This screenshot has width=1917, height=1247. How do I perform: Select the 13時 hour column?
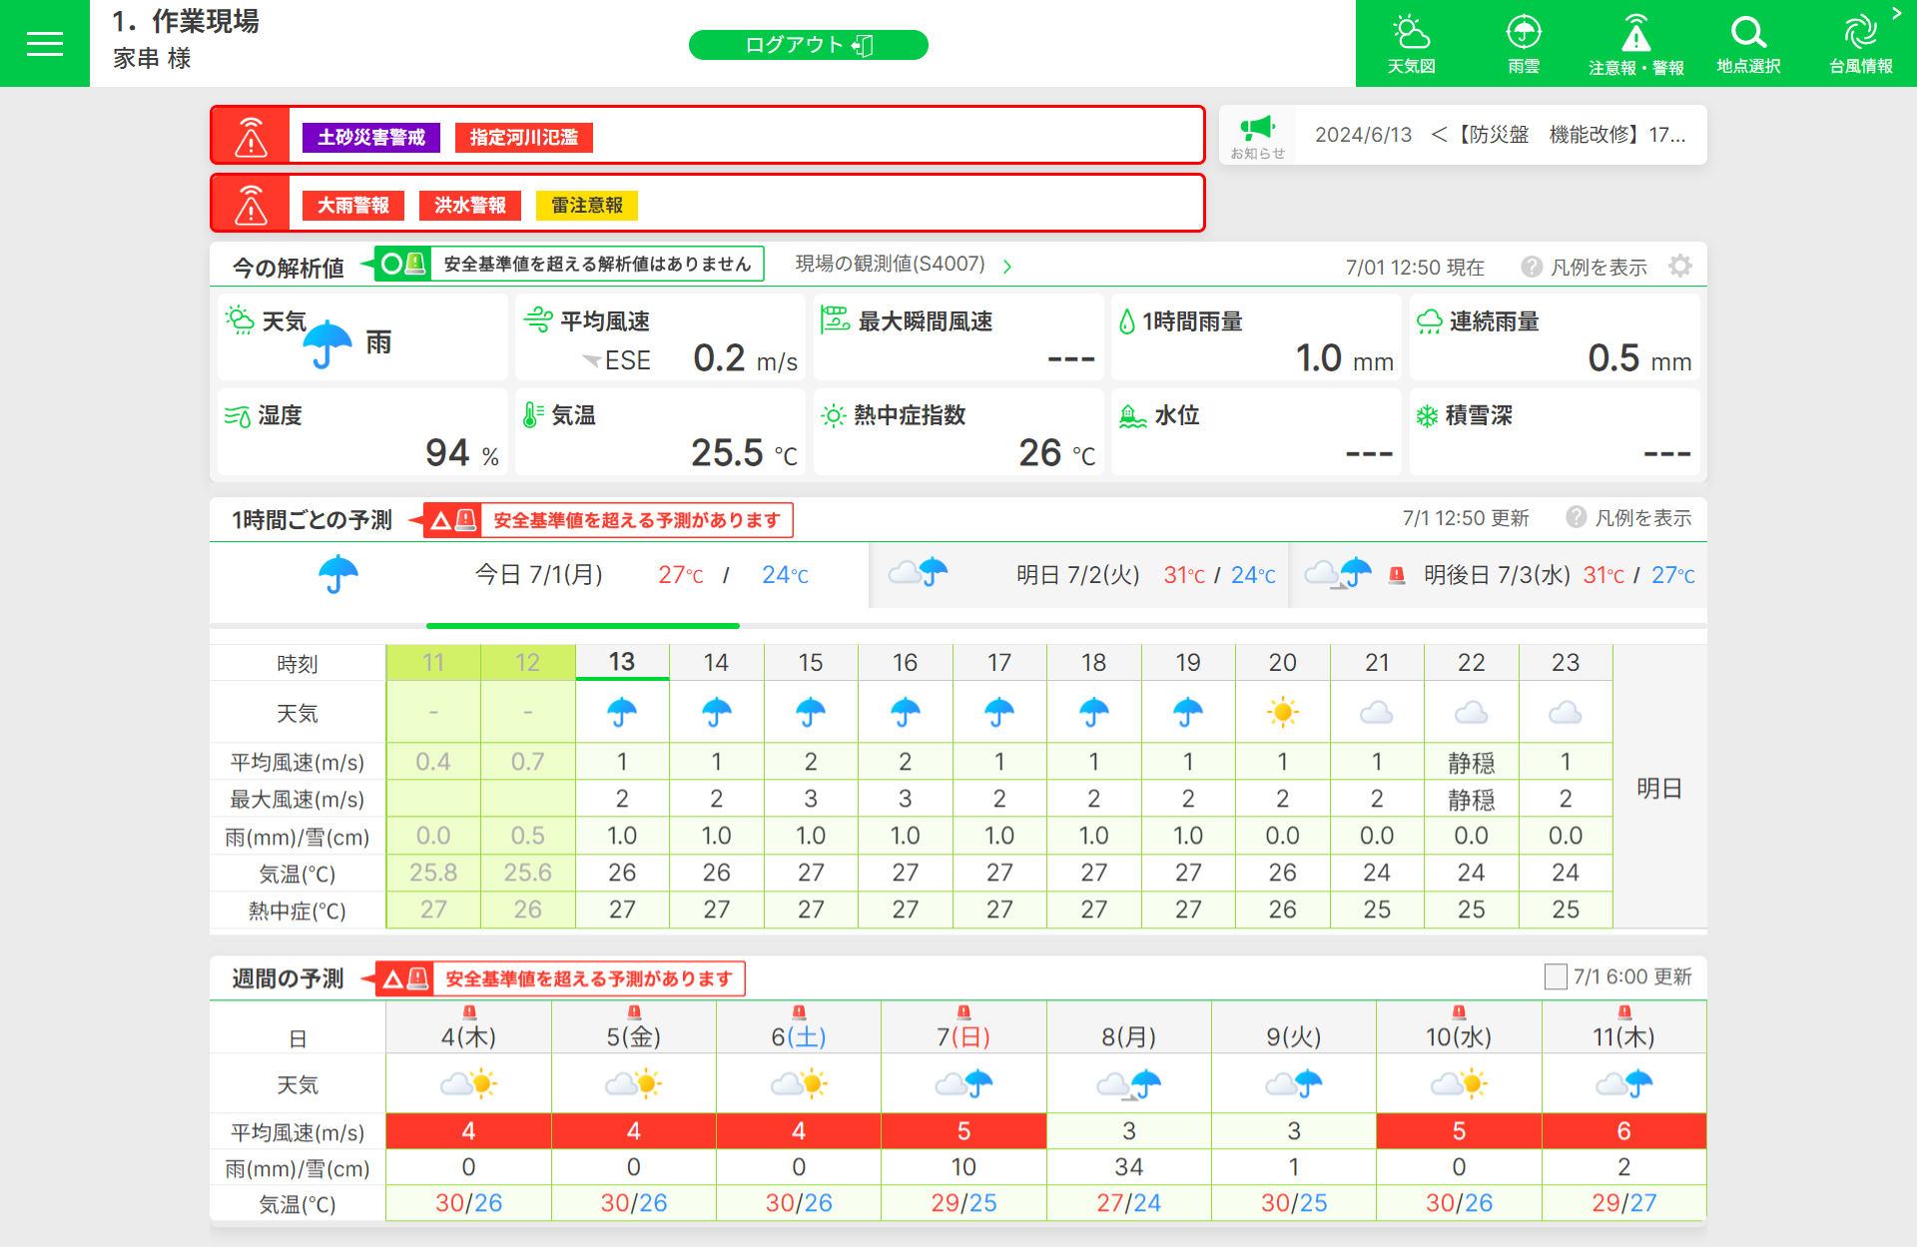click(x=622, y=662)
